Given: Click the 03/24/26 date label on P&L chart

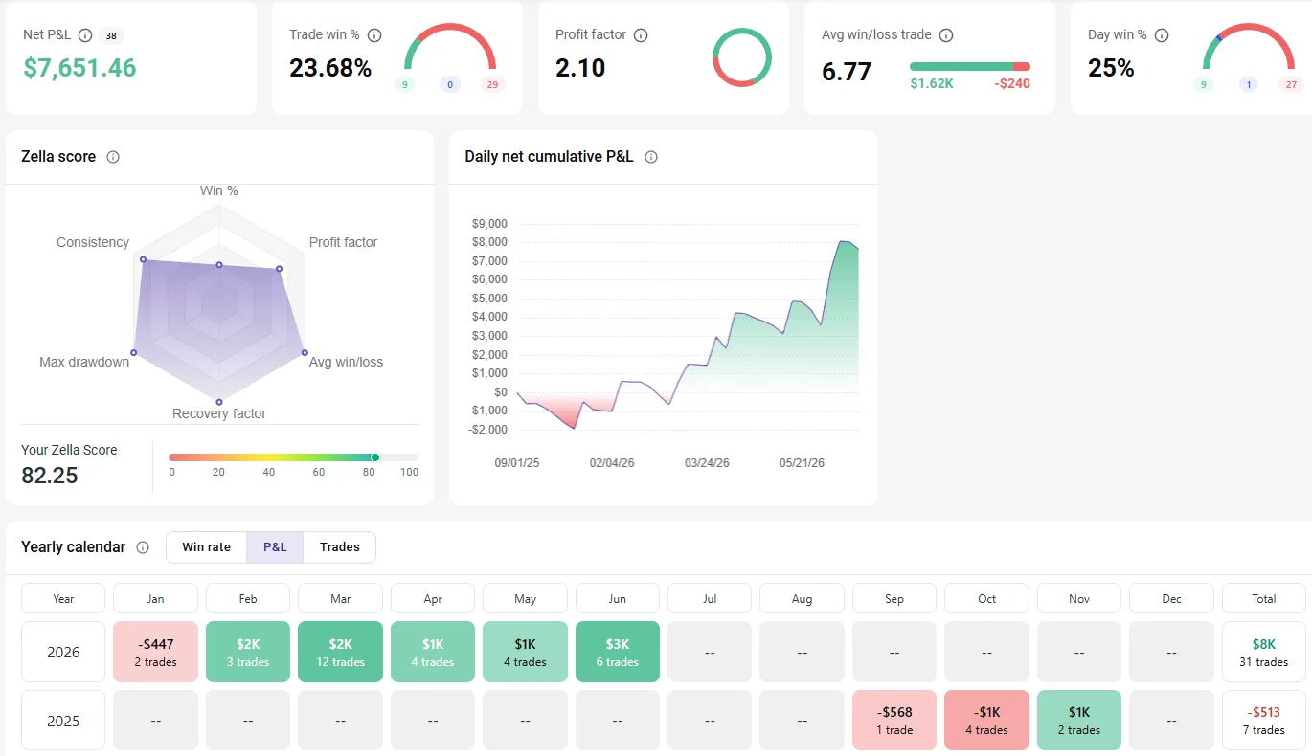Looking at the screenshot, I should 707,463.
